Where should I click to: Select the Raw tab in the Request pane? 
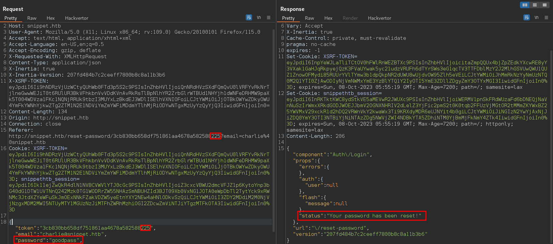32,18
